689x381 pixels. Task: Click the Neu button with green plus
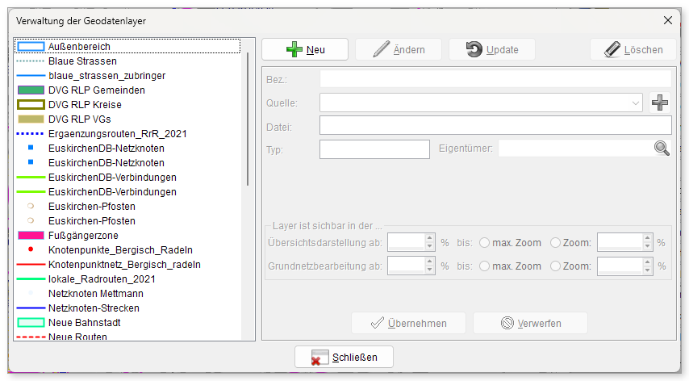(x=305, y=49)
